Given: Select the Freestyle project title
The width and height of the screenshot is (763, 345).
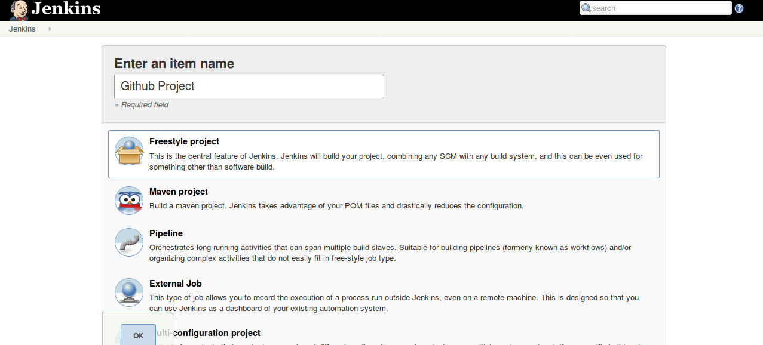Looking at the screenshot, I should (184, 141).
